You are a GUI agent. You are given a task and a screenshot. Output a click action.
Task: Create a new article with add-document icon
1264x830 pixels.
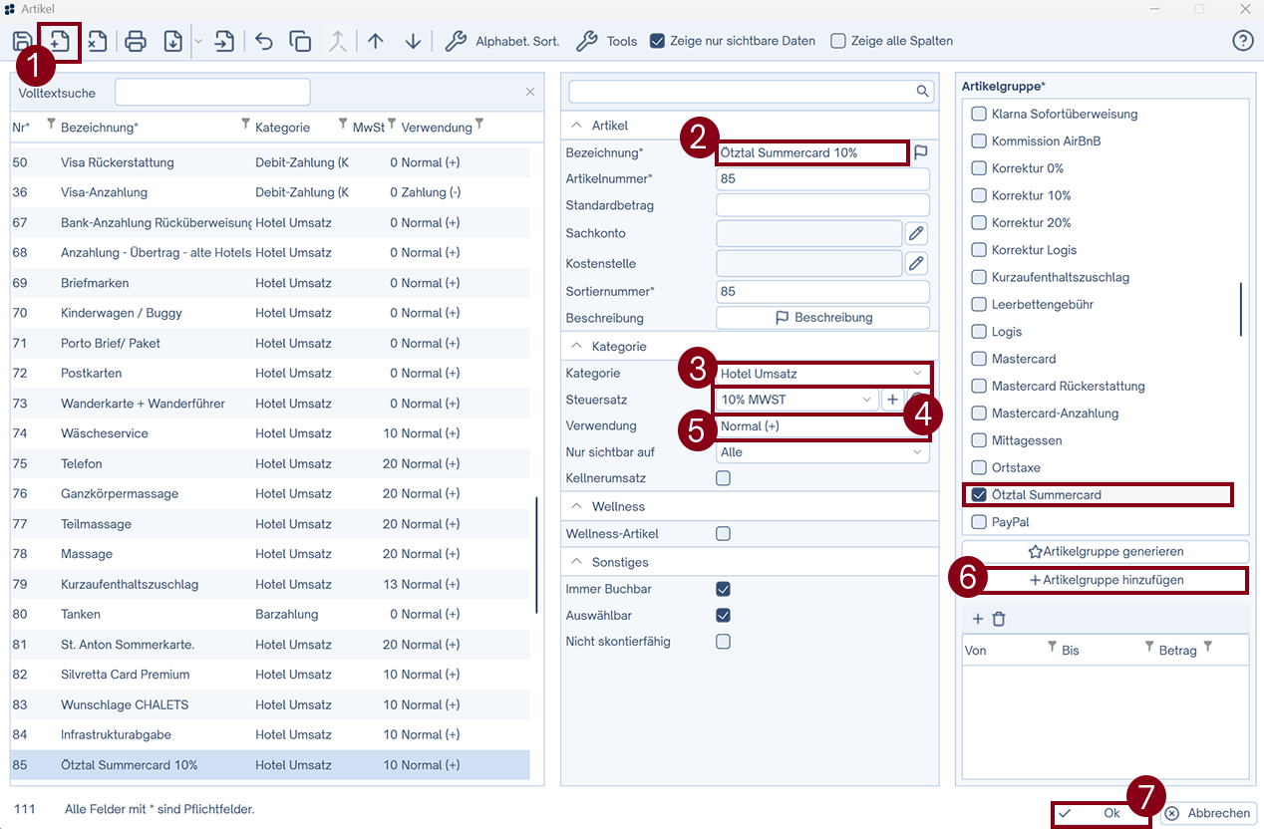pos(60,41)
